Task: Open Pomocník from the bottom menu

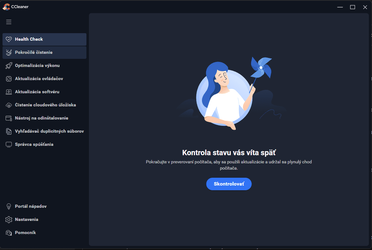Action: pyautogui.click(x=26, y=232)
